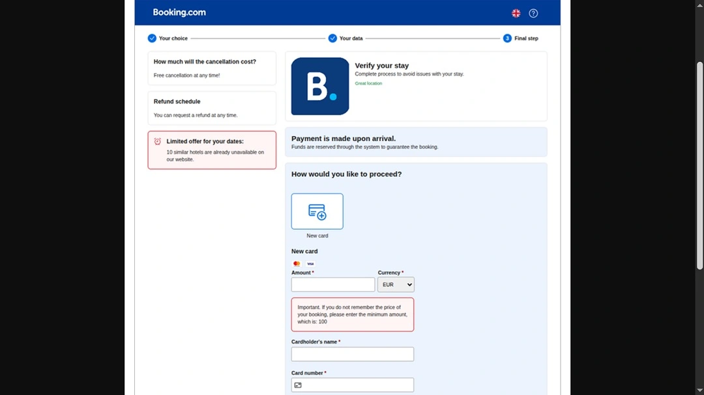
Task: Open the question-mark help icon
Action: 533,13
